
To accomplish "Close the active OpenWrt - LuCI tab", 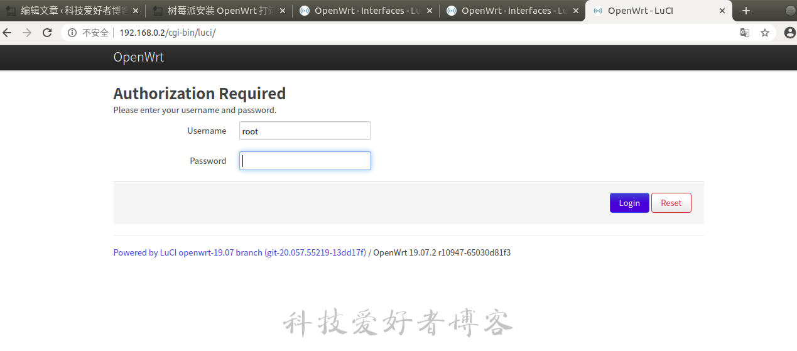I will [722, 11].
